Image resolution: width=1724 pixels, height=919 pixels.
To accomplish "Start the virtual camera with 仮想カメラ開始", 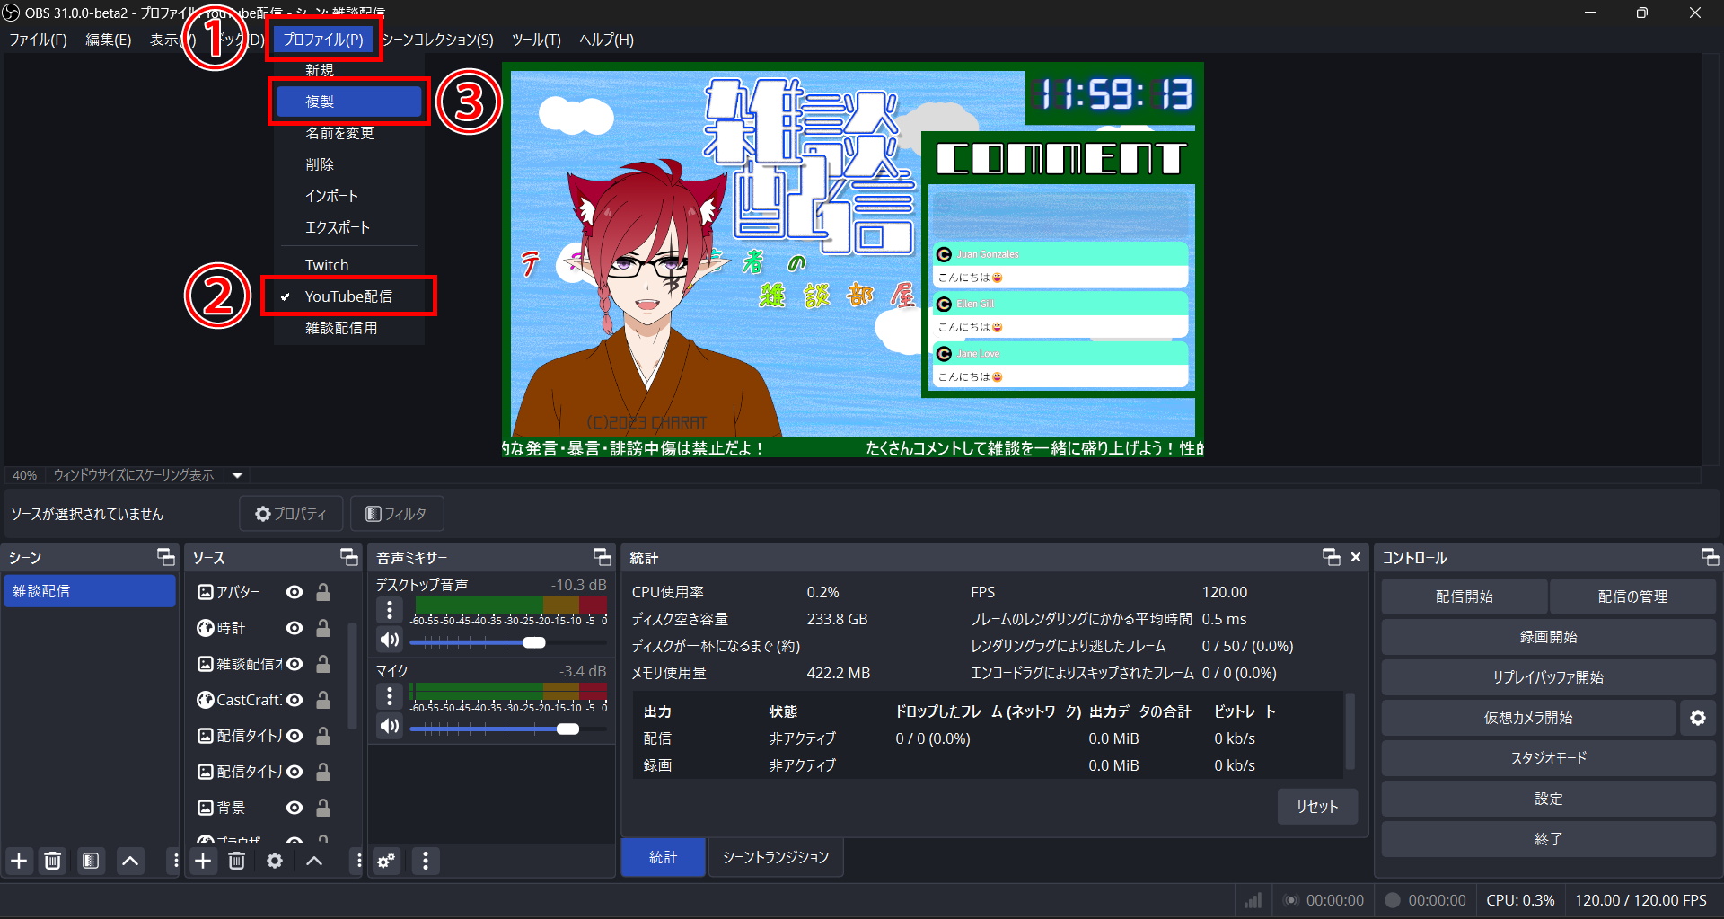I will [1528, 718].
